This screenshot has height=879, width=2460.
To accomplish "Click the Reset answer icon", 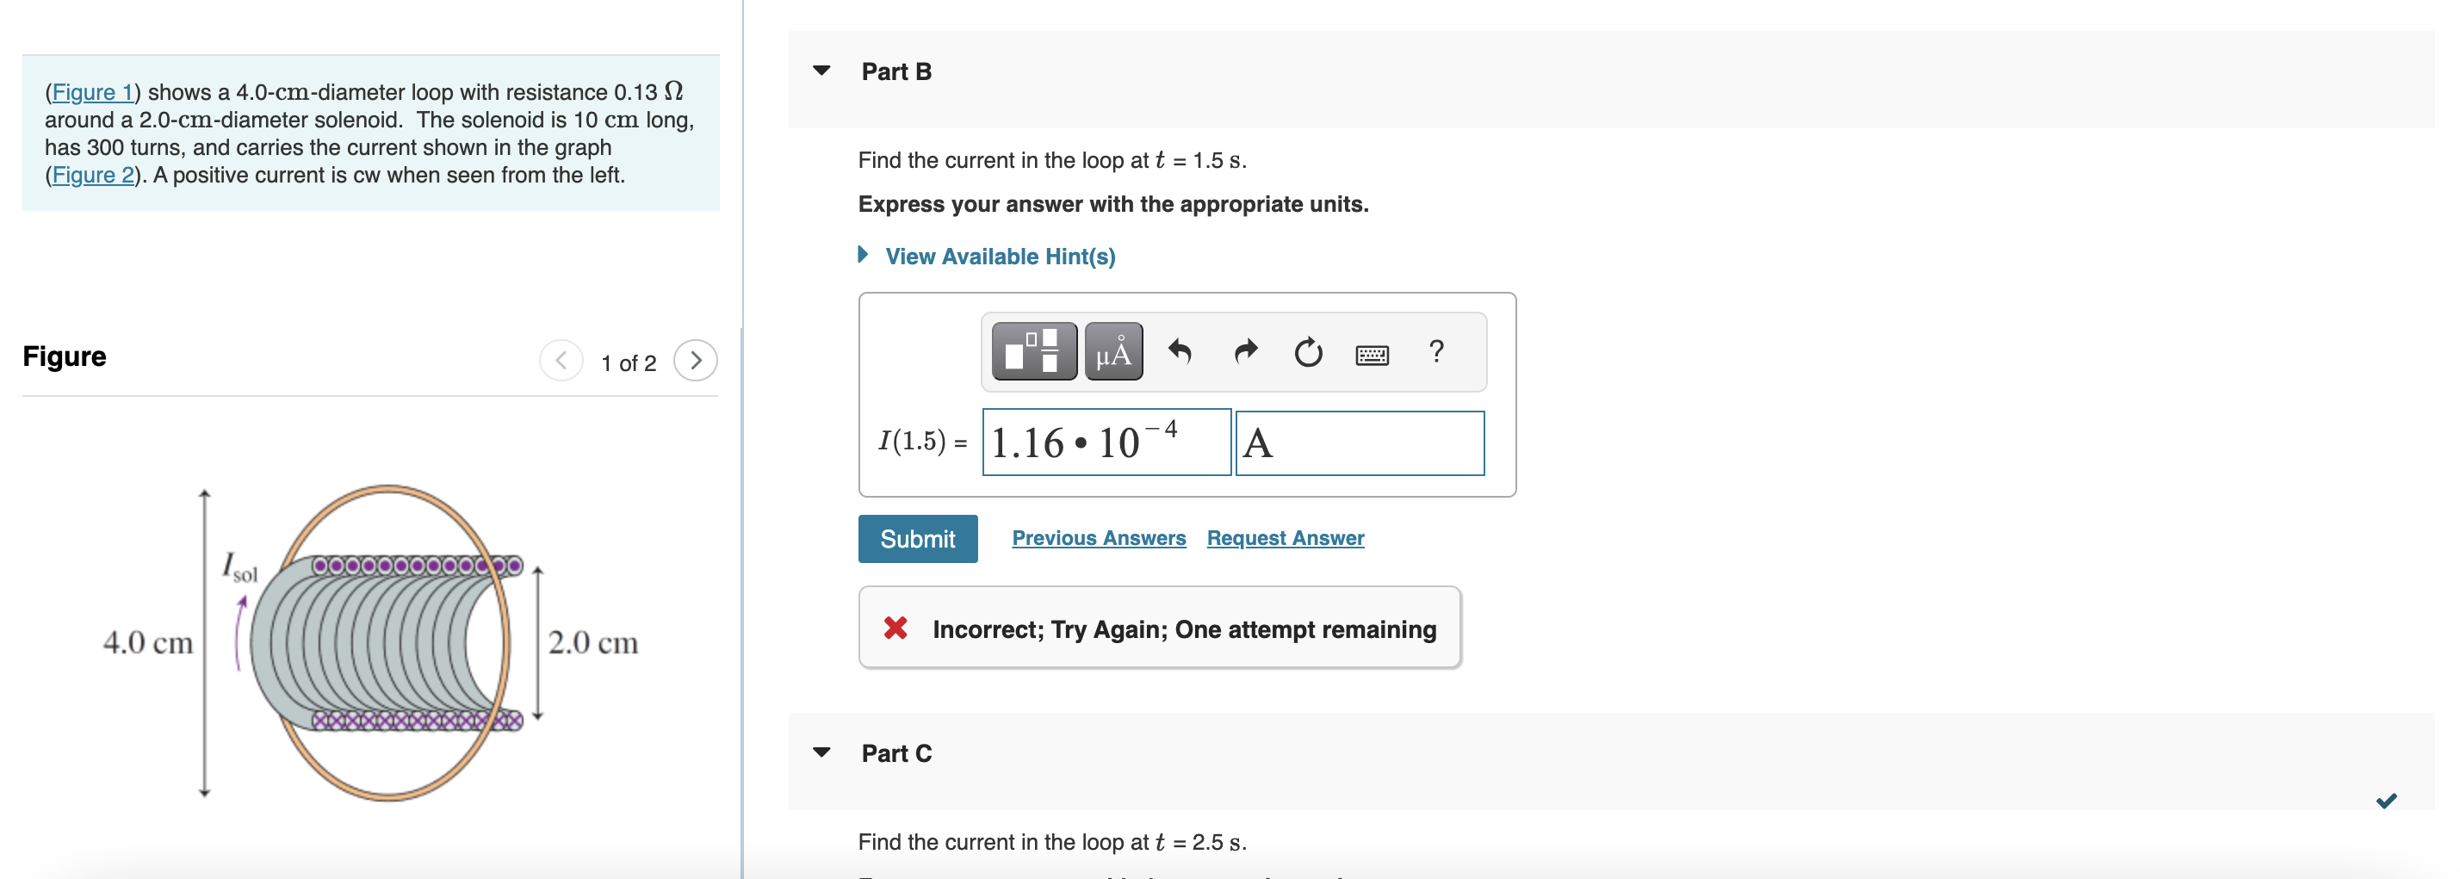I will [1310, 353].
